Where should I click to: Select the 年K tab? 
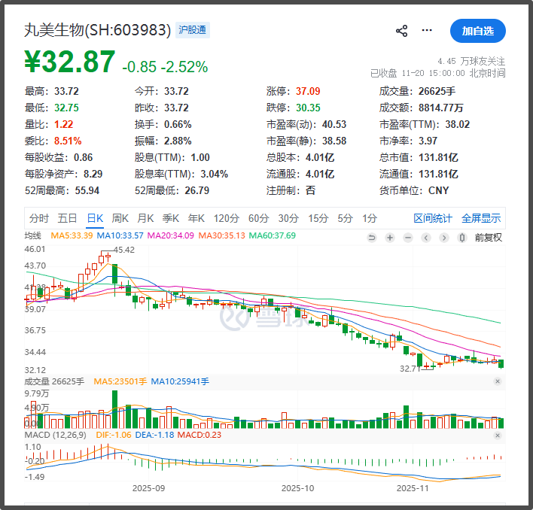(x=196, y=218)
